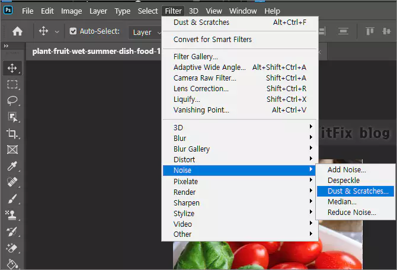Click the tomato image on the canvas

pos(268,255)
